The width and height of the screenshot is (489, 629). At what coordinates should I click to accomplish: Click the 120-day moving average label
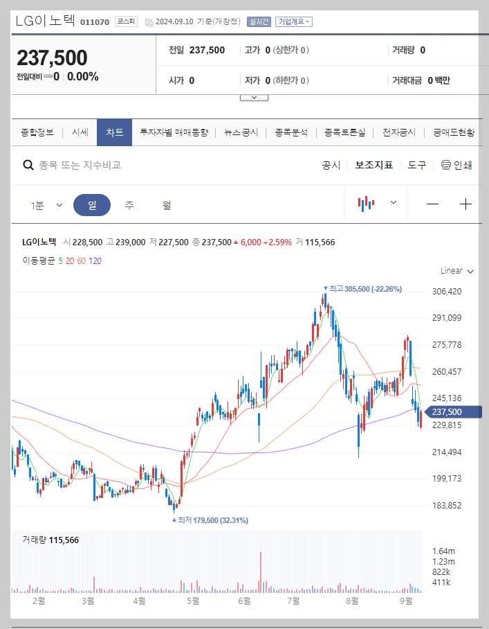tap(95, 260)
